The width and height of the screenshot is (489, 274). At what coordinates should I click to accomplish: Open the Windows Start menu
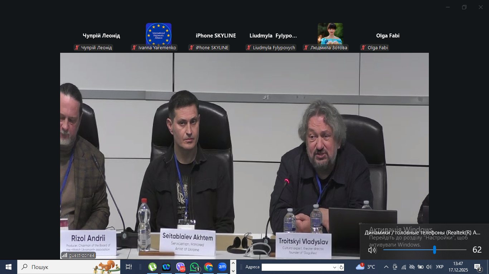tap(8, 267)
